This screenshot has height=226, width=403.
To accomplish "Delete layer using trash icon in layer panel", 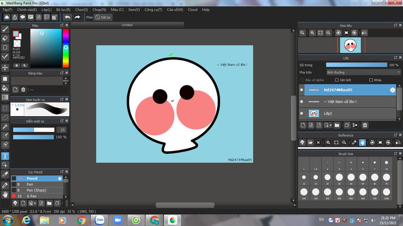I will [365, 125].
